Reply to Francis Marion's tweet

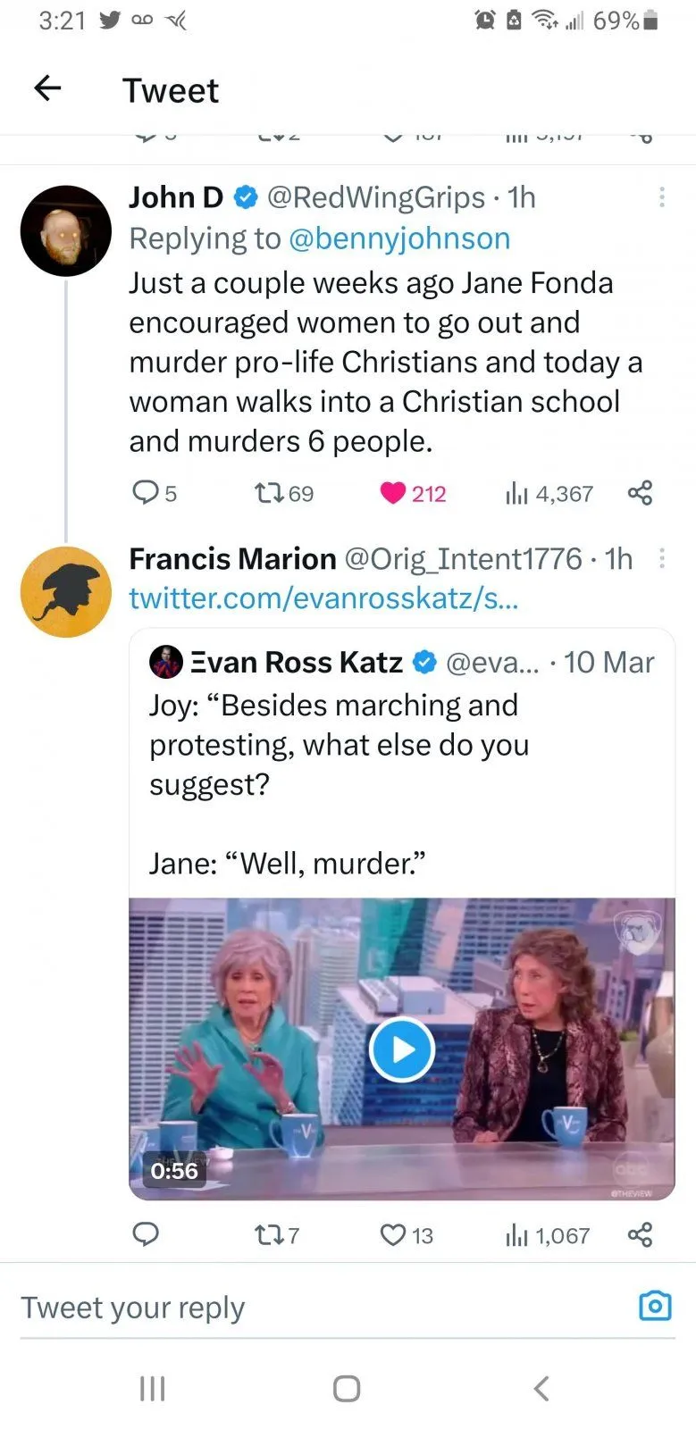[145, 1234]
